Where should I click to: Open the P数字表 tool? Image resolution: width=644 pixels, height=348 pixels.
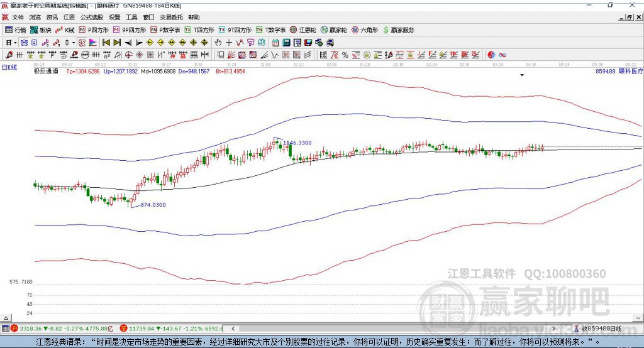click(x=165, y=30)
